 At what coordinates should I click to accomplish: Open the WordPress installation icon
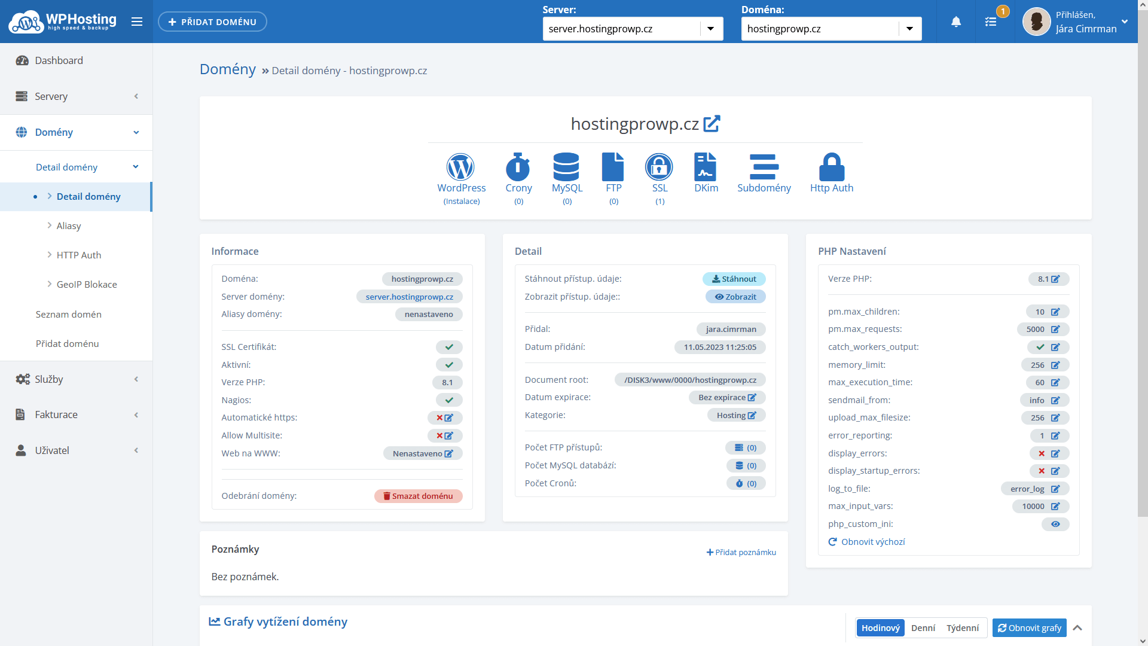tap(460, 167)
